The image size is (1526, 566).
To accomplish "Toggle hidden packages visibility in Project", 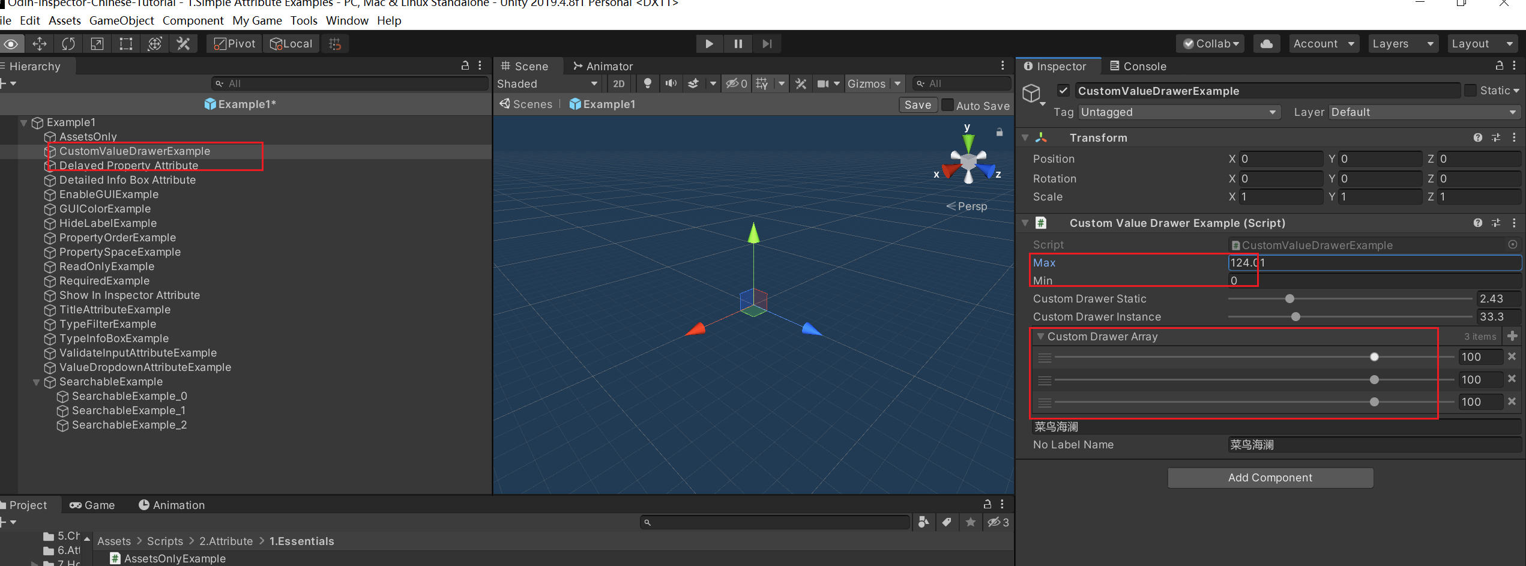I will pyautogui.click(x=998, y=522).
